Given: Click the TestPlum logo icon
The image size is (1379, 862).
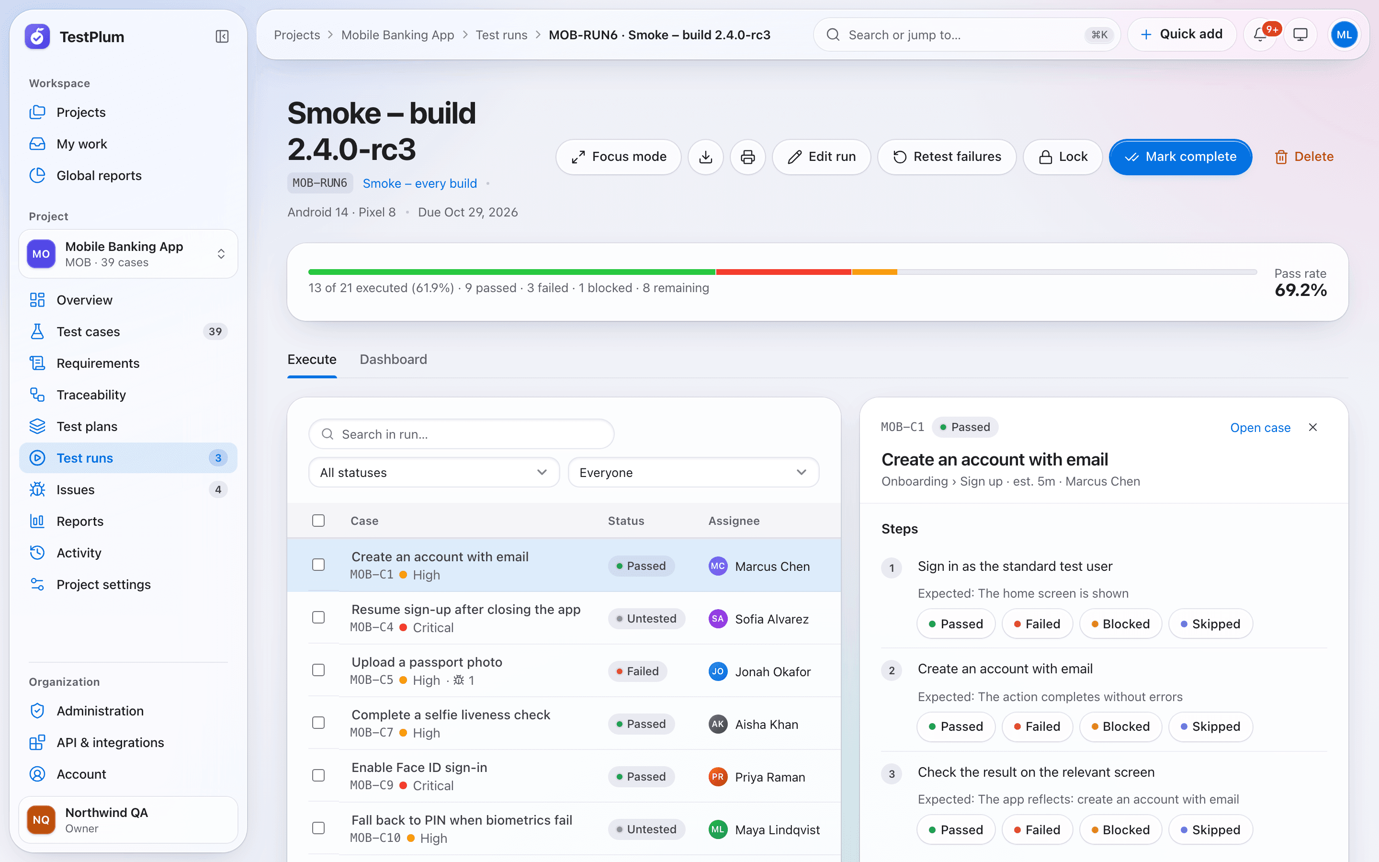Looking at the screenshot, I should tap(38, 36).
